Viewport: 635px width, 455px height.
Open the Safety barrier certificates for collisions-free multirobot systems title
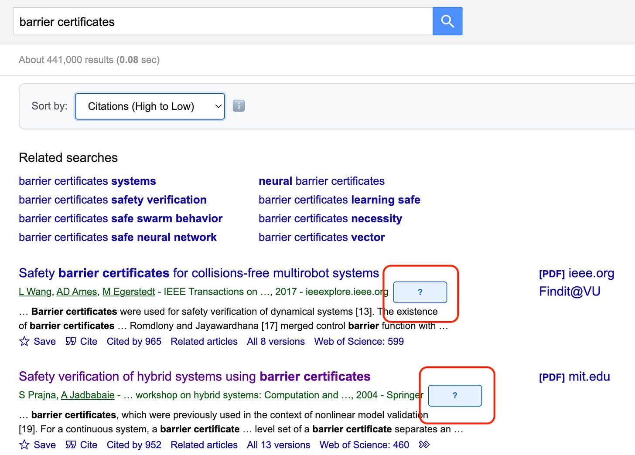(x=199, y=273)
